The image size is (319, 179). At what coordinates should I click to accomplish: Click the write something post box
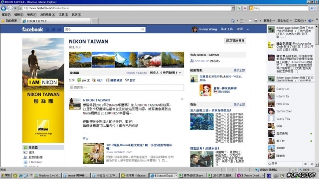click(x=126, y=88)
